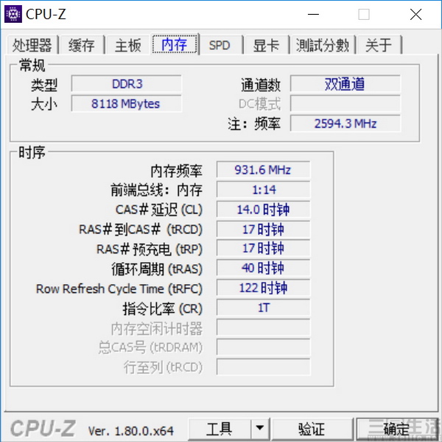Click the 循环周期 (tRAS) label
Image resolution: width=442 pixels, height=442 pixels.
pos(157,269)
